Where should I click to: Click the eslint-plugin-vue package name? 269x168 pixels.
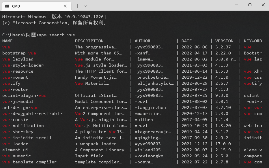(x=24, y=96)
